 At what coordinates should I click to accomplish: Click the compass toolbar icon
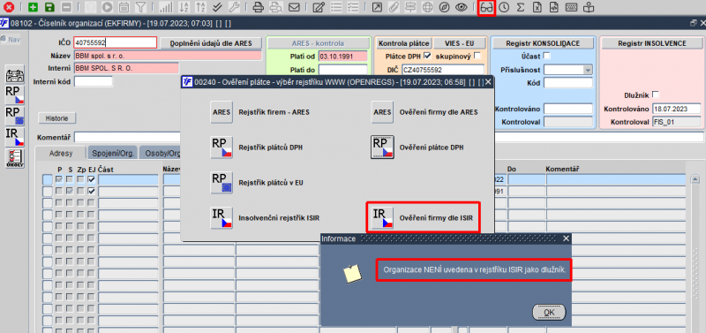click(444, 7)
